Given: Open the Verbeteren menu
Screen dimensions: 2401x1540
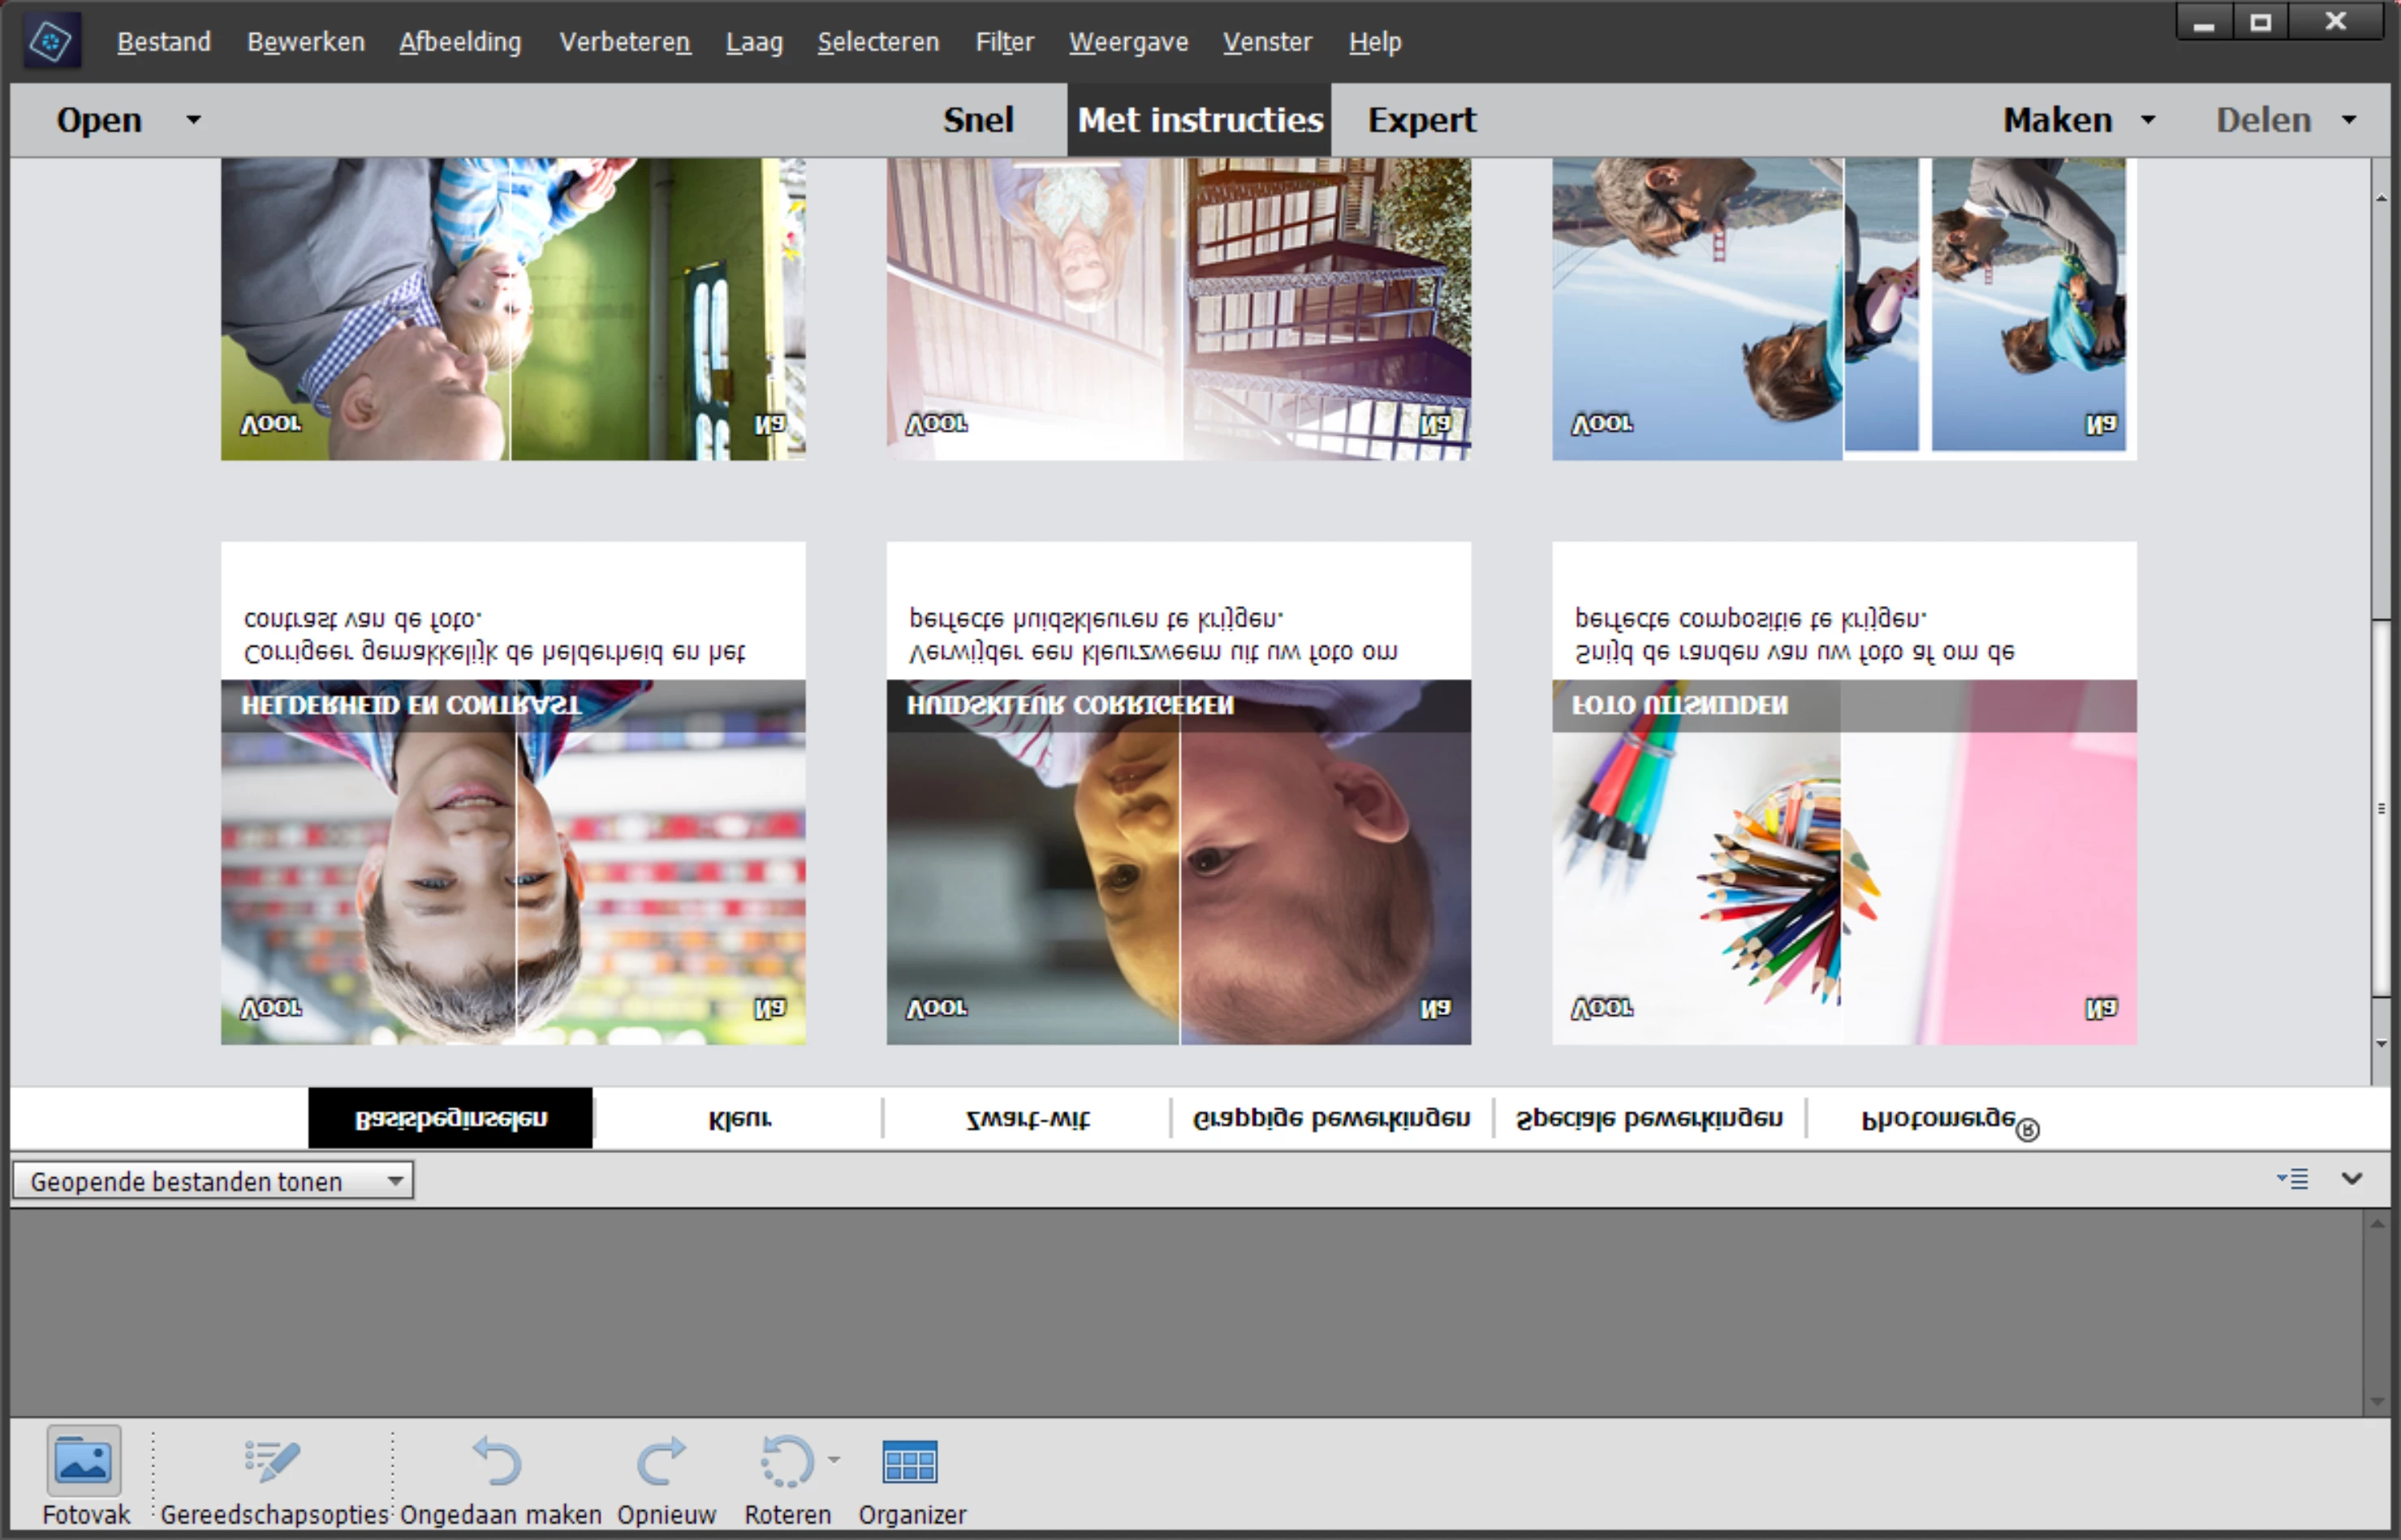Looking at the screenshot, I should coord(624,42).
